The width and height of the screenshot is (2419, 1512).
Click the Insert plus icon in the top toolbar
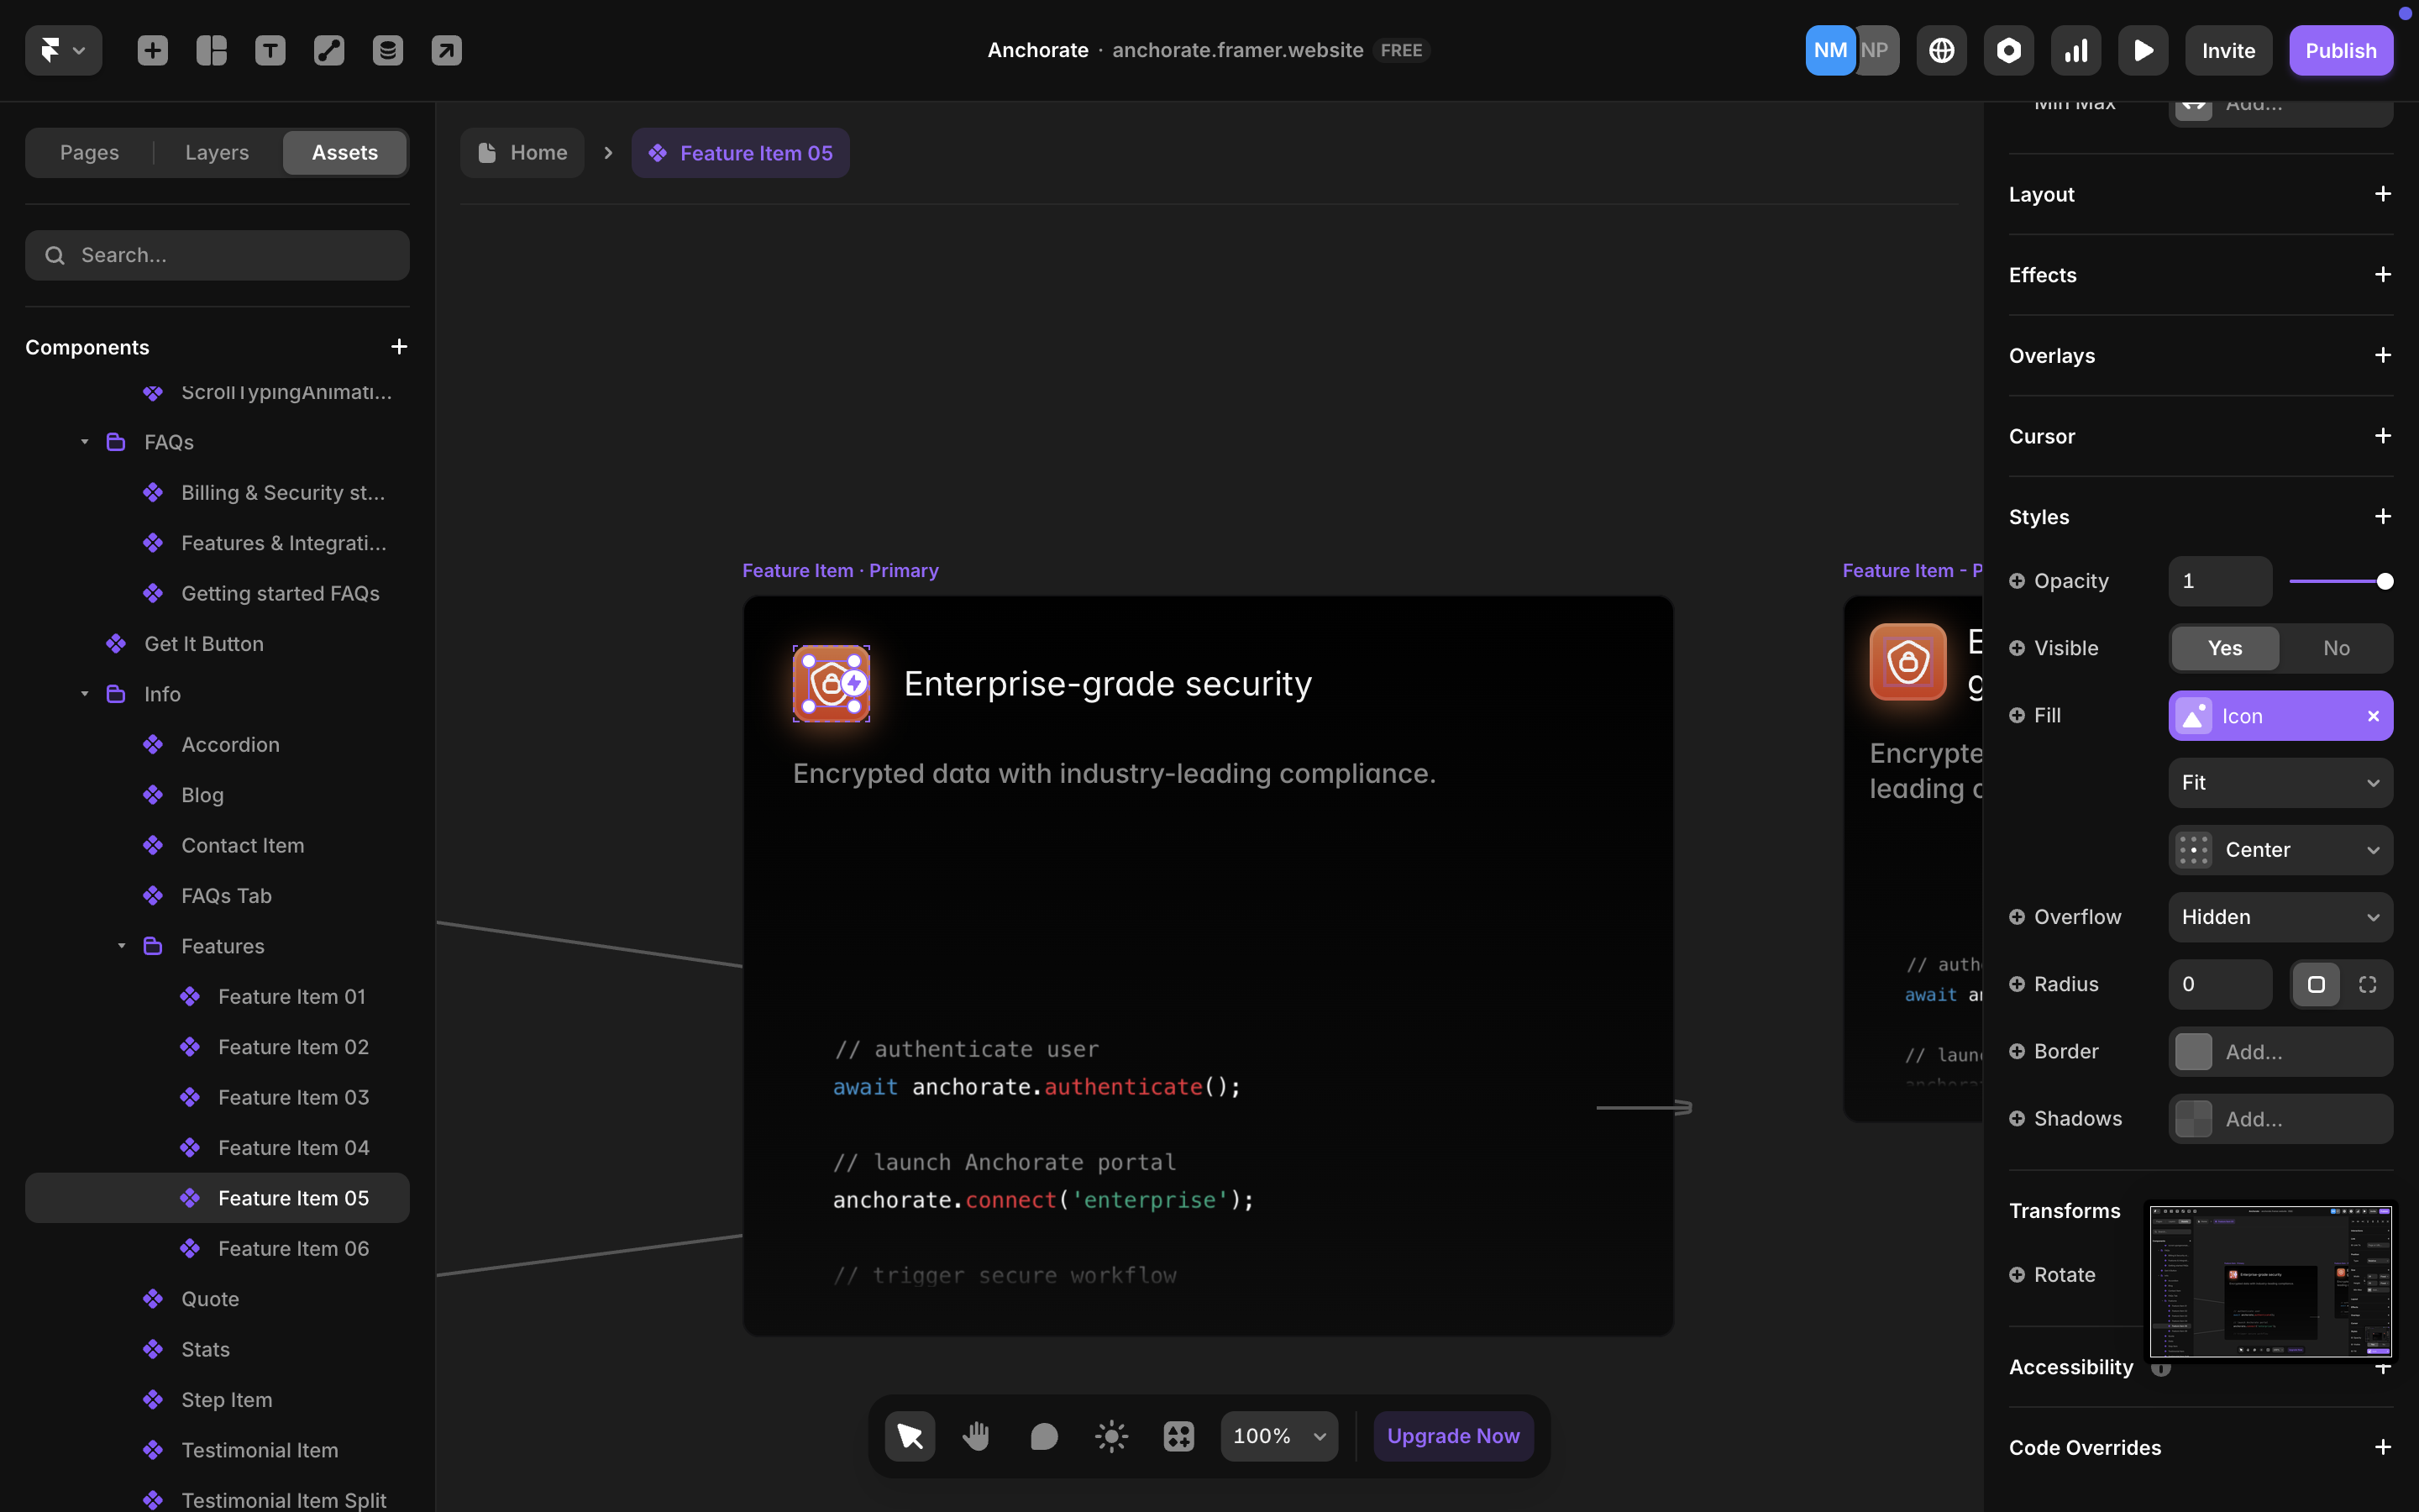pos(152,50)
